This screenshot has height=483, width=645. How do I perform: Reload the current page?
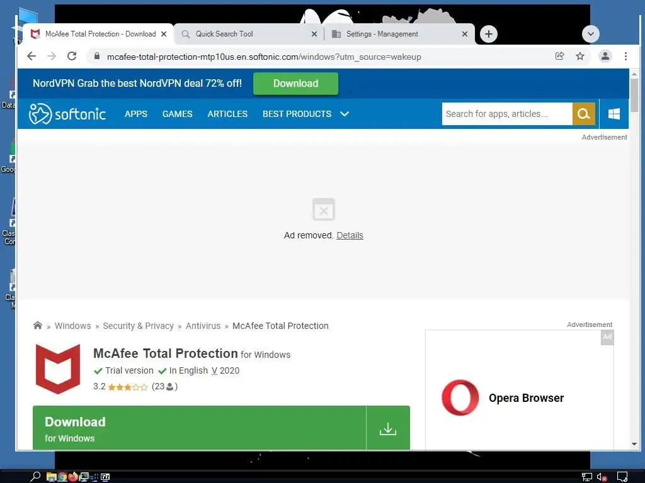coord(72,56)
